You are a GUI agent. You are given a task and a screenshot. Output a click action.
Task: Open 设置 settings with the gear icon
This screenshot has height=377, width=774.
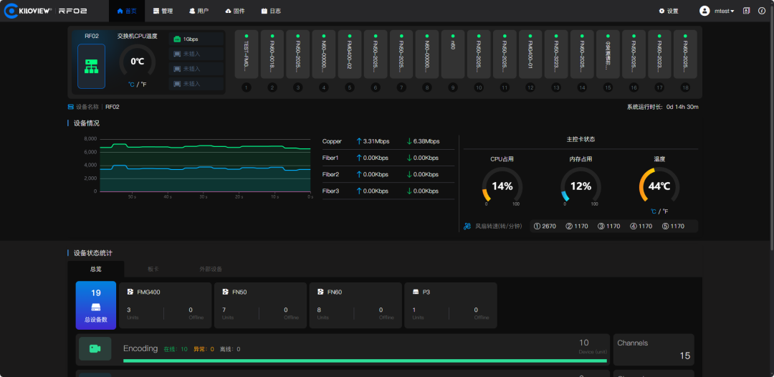click(669, 11)
